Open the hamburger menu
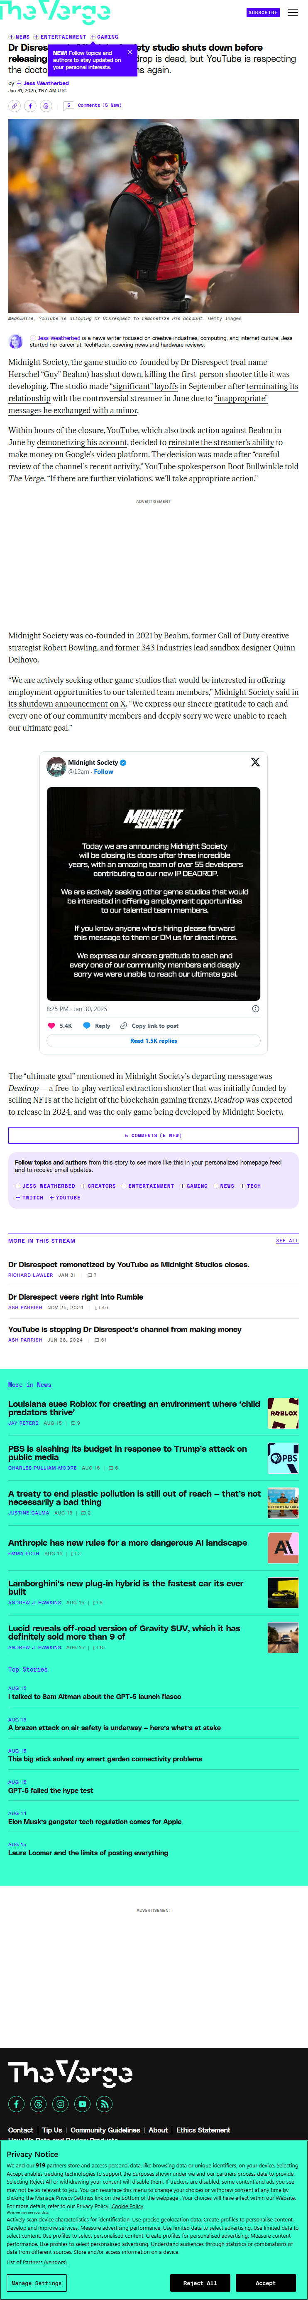The image size is (308, 2300). [x=293, y=12]
